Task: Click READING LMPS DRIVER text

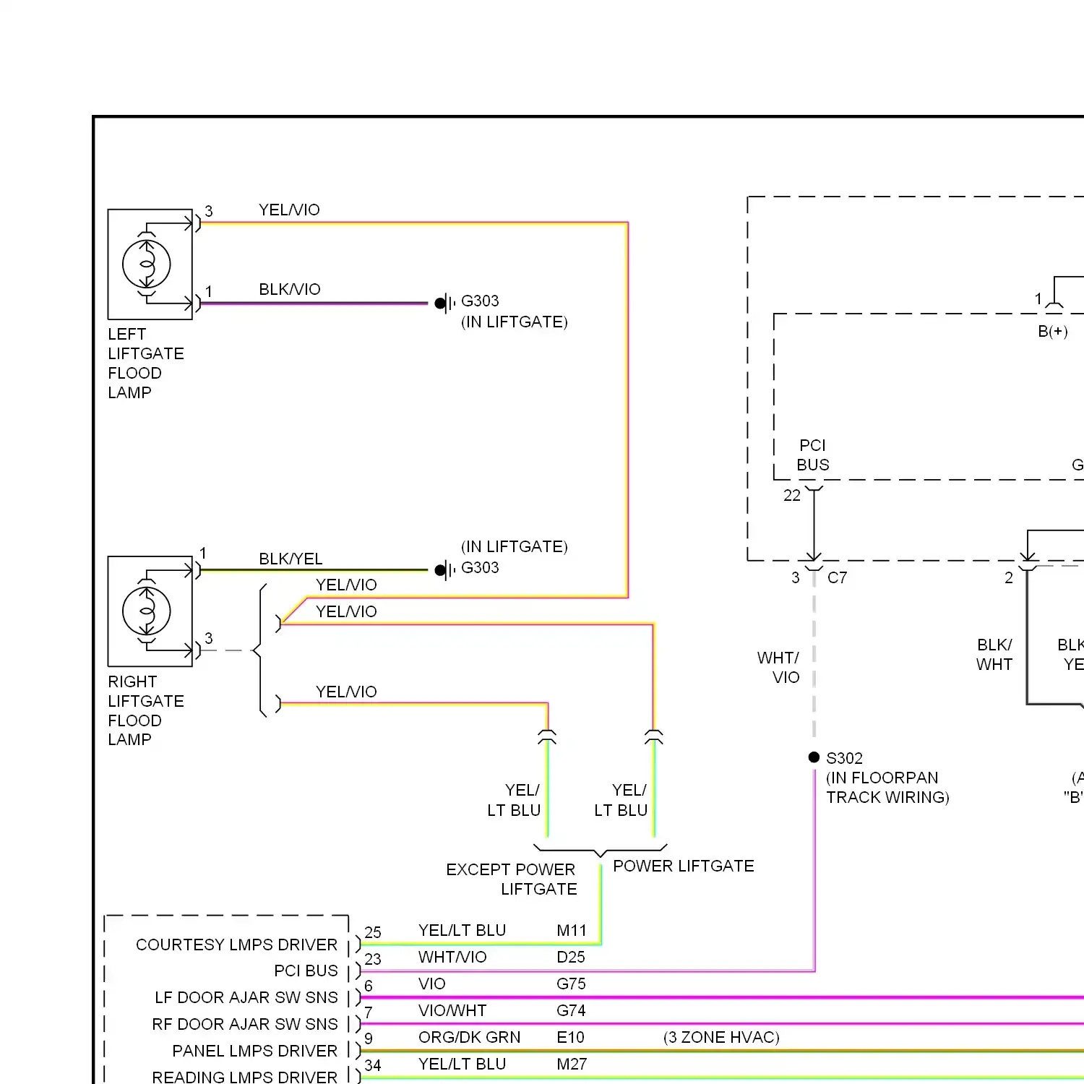Action: pyautogui.click(x=245, y=1077)
